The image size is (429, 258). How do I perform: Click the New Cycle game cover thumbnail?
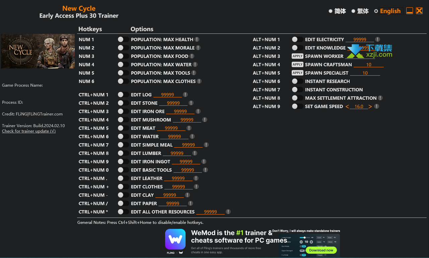point(38,51)
